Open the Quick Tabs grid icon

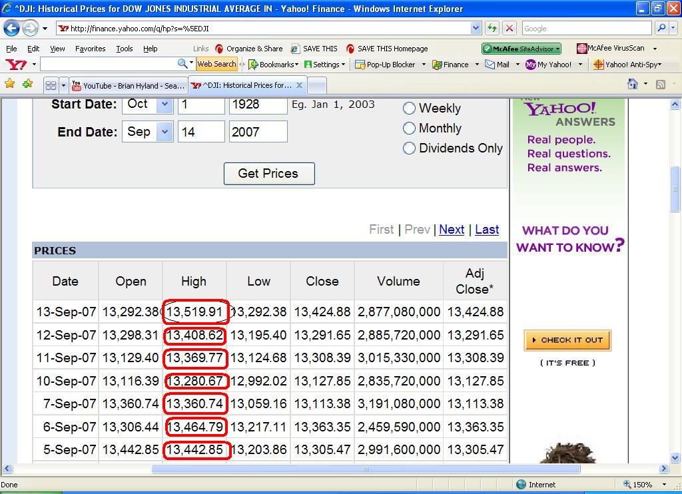coord(51,85)
